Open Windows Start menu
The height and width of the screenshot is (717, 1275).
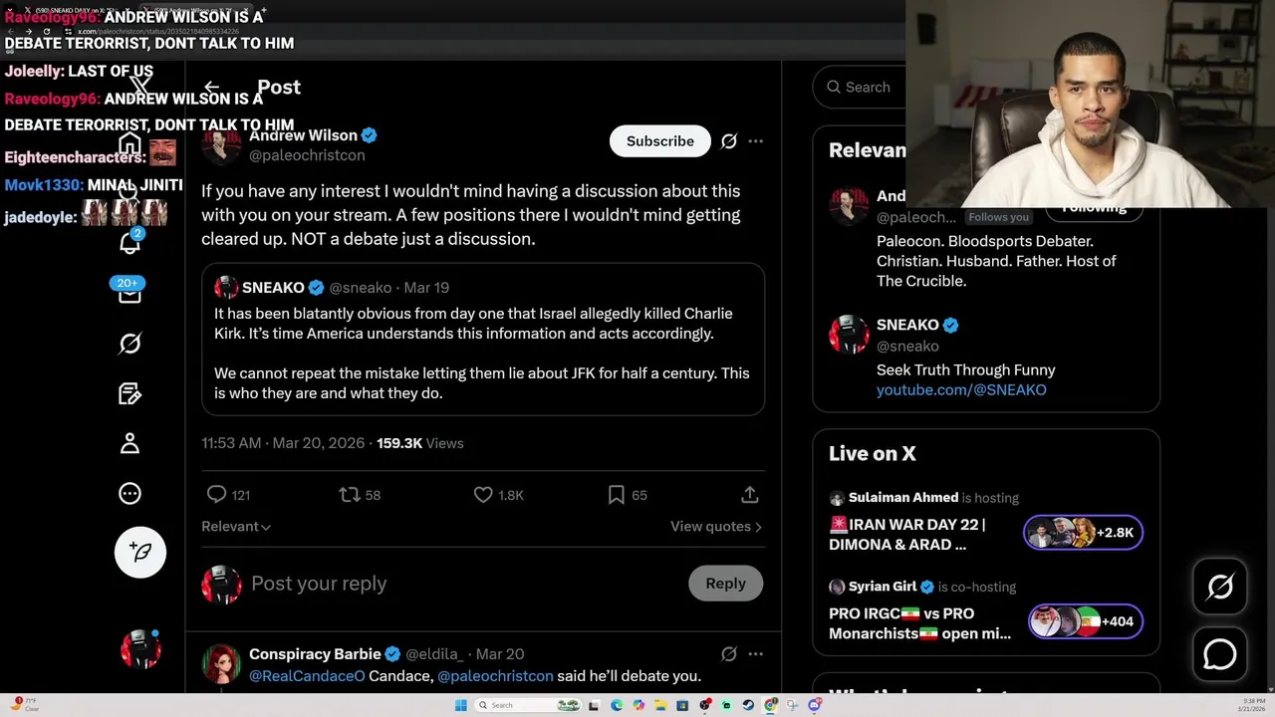(460, 705)
